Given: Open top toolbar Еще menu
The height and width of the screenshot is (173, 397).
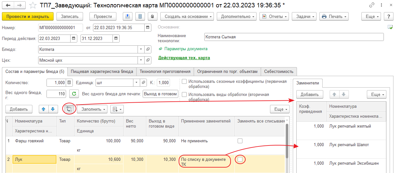Looking at the screenshot, I should 371,16.
